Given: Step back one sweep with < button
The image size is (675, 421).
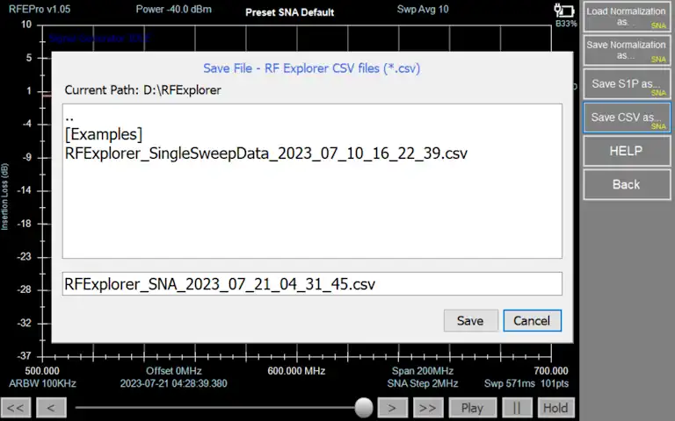Looking at the screenshot, I should click(x=51, y=408).
